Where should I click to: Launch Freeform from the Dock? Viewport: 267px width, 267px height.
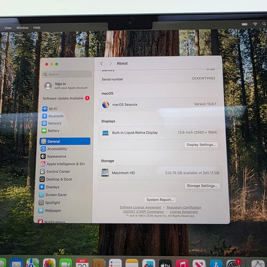point(148,263)
